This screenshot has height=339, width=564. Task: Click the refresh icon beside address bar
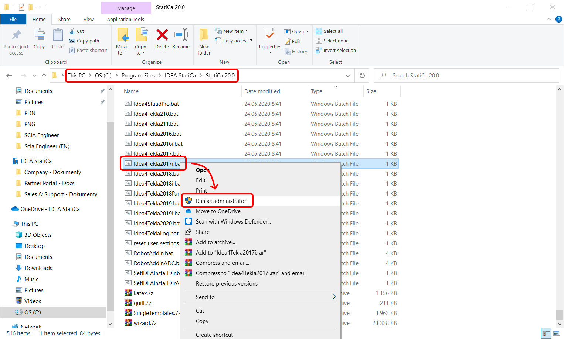(362, 76)
